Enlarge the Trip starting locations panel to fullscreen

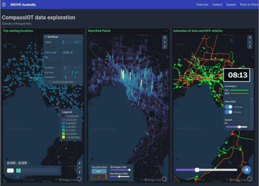click(x=81, y=31)
